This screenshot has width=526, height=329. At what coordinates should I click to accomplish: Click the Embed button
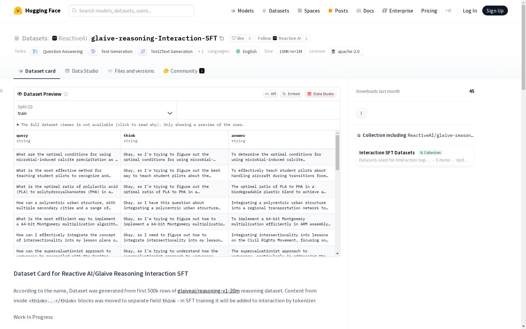pyautogui.click(x=291, y=94)
